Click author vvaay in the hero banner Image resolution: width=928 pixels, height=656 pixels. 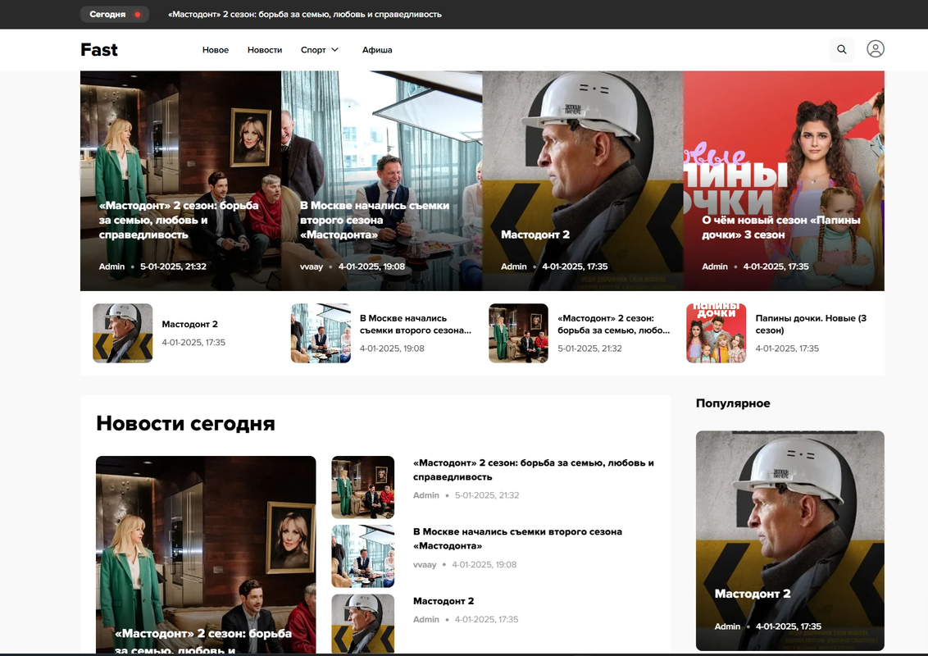(x=312, y=266)
